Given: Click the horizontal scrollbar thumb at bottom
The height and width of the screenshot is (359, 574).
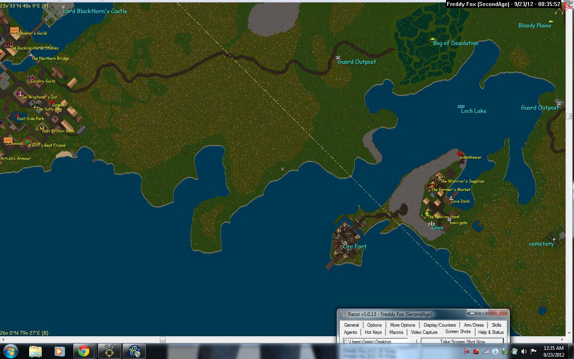Looking at the screenshot, I should click(163, 339).
